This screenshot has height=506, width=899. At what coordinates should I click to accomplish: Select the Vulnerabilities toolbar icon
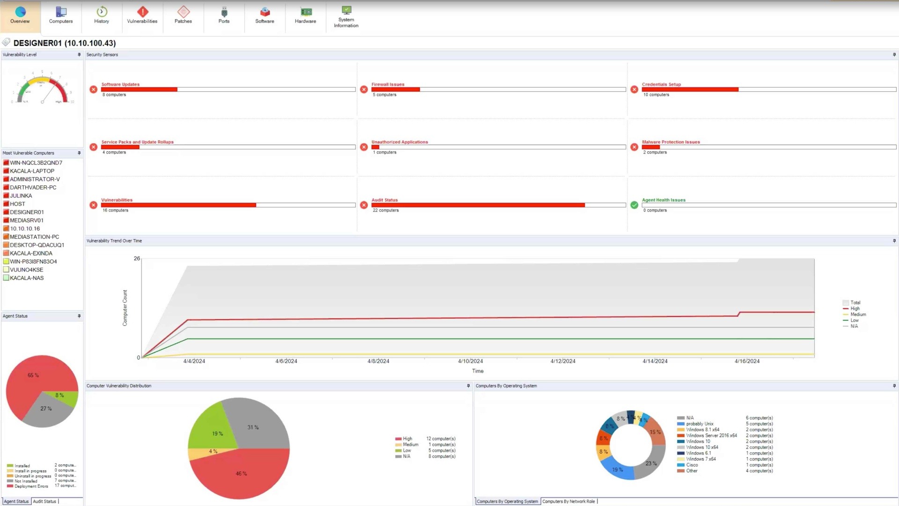[142, 15]
